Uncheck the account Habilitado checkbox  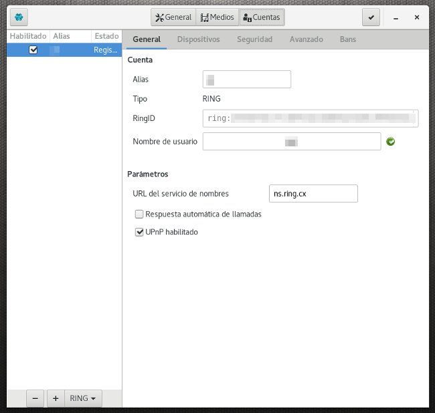(x=33, y=49)
